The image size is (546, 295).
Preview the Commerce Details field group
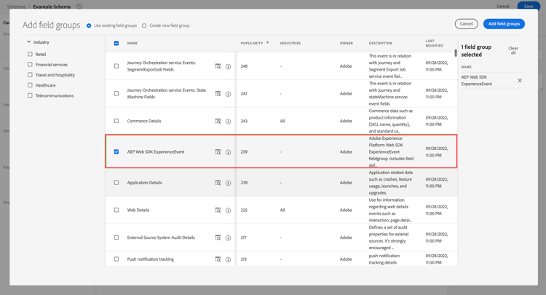click(x=218, y=121)
